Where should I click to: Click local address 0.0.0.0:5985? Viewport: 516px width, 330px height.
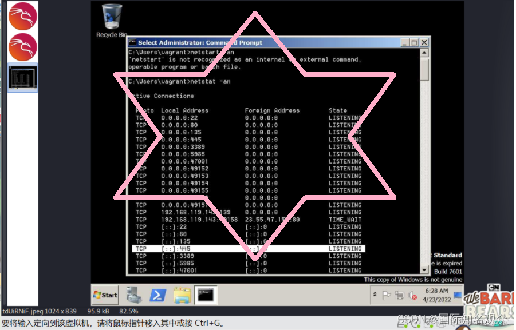(x=183, y=154)
